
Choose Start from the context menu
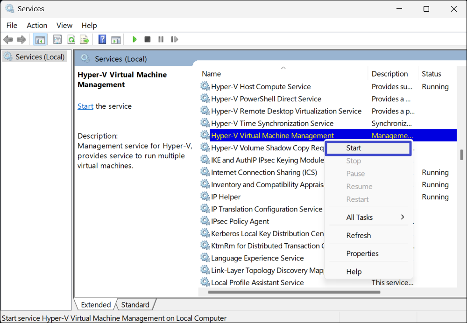pos(354,148)
